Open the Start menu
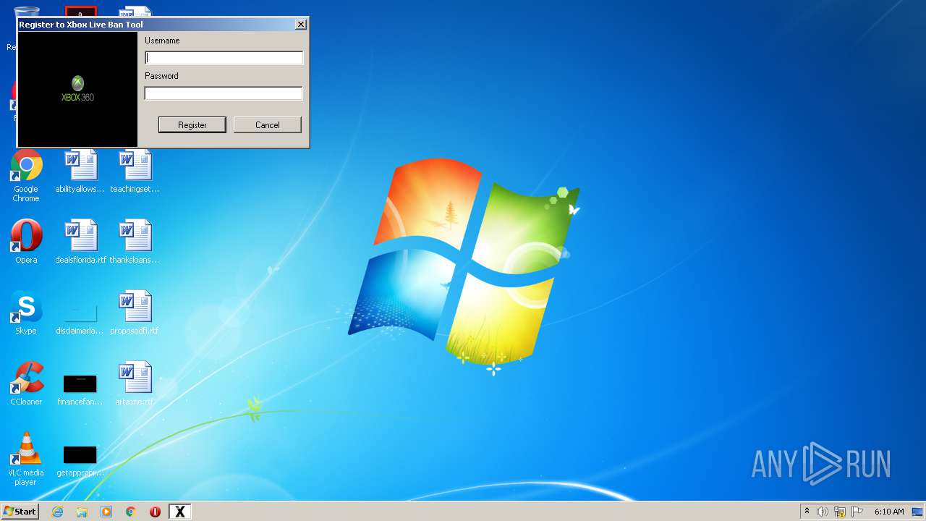This screenshot has width=926, height=521. coord(20,512)
